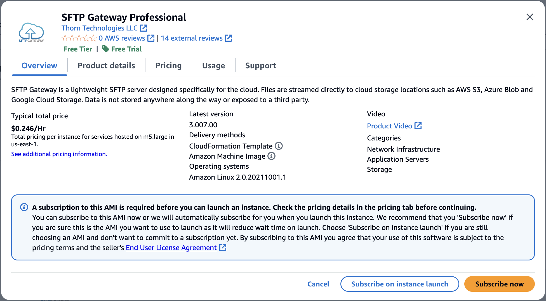Click external link icon after 14 external reviews

(229, 38)
